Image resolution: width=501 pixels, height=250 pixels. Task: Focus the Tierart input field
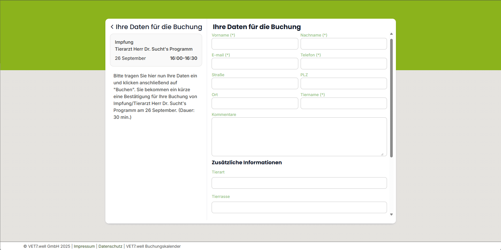[299, 183]
